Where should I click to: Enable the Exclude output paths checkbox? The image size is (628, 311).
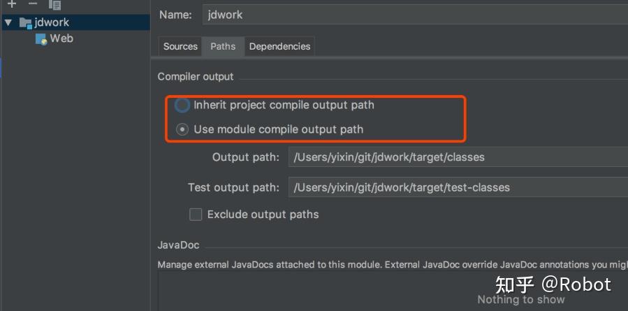(196, 215)
